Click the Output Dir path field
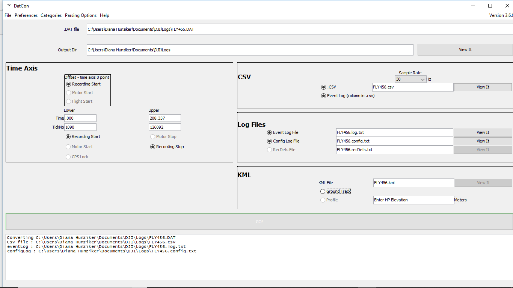 (250, 50)
